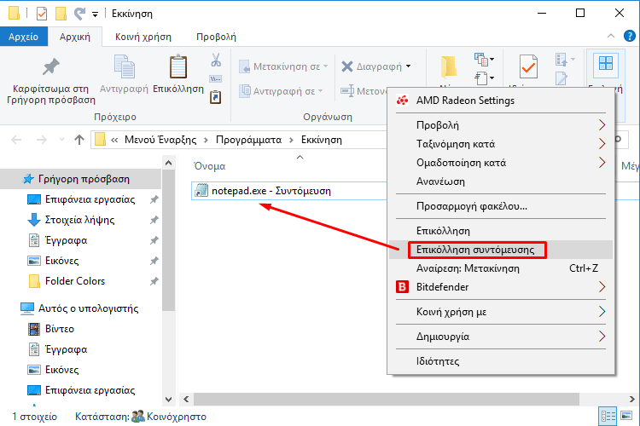The image size is (640, 426).
Task: Open Εικόνες under Quick access
Action: point(61,261)
